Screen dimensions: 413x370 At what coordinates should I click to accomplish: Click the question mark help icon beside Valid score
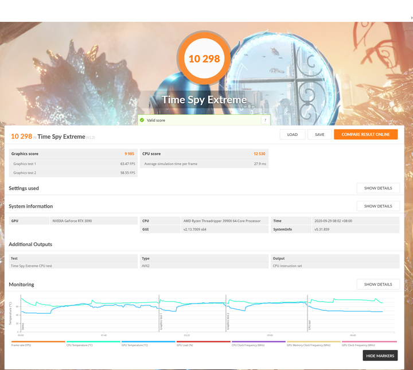(x=265, y=120)
